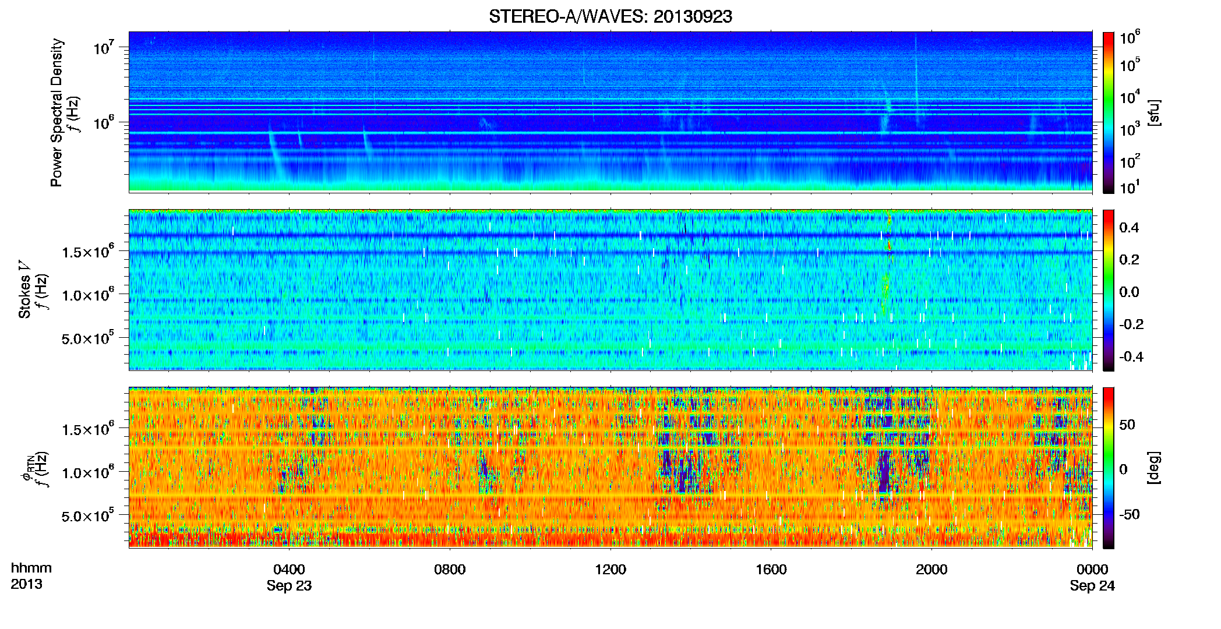Click 5.0×10^5 tick on Stokes V panel
The width and height of the screenshot is (1221, 629).
pyautogui.click(x=87, y=338)
